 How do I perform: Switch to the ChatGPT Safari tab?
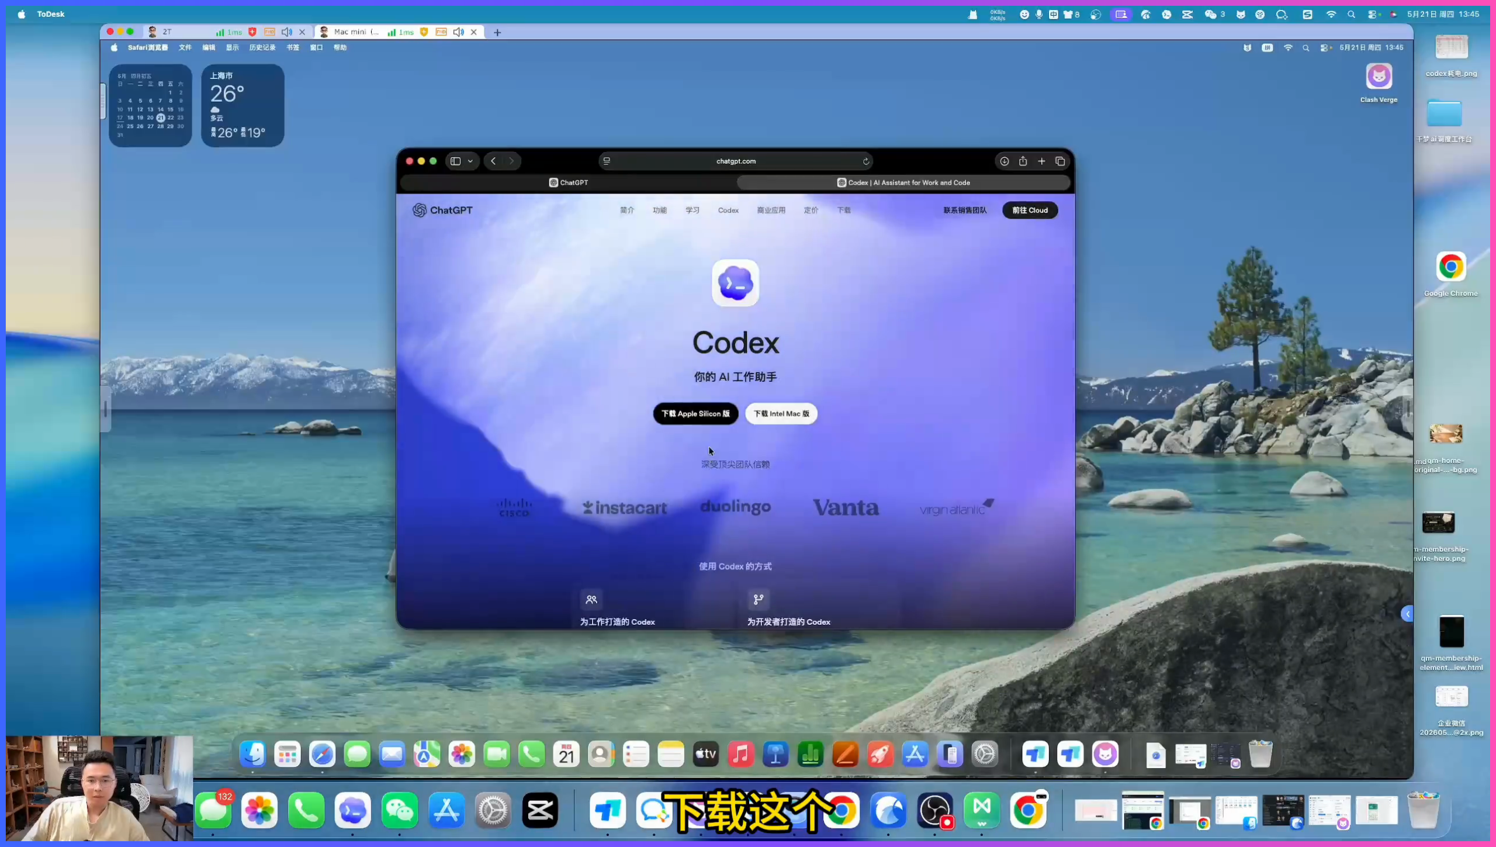click(568, 182)
